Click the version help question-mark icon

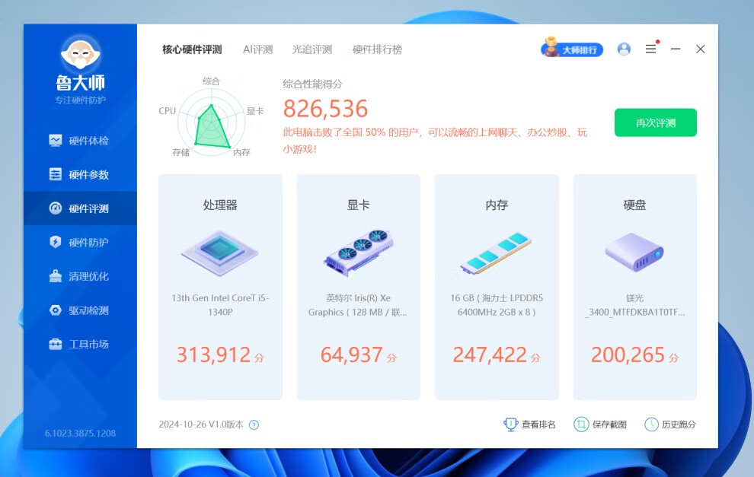[x=254, y=425]
